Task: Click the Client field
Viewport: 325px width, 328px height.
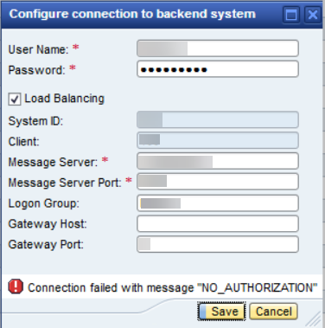Action: [218, 140]
